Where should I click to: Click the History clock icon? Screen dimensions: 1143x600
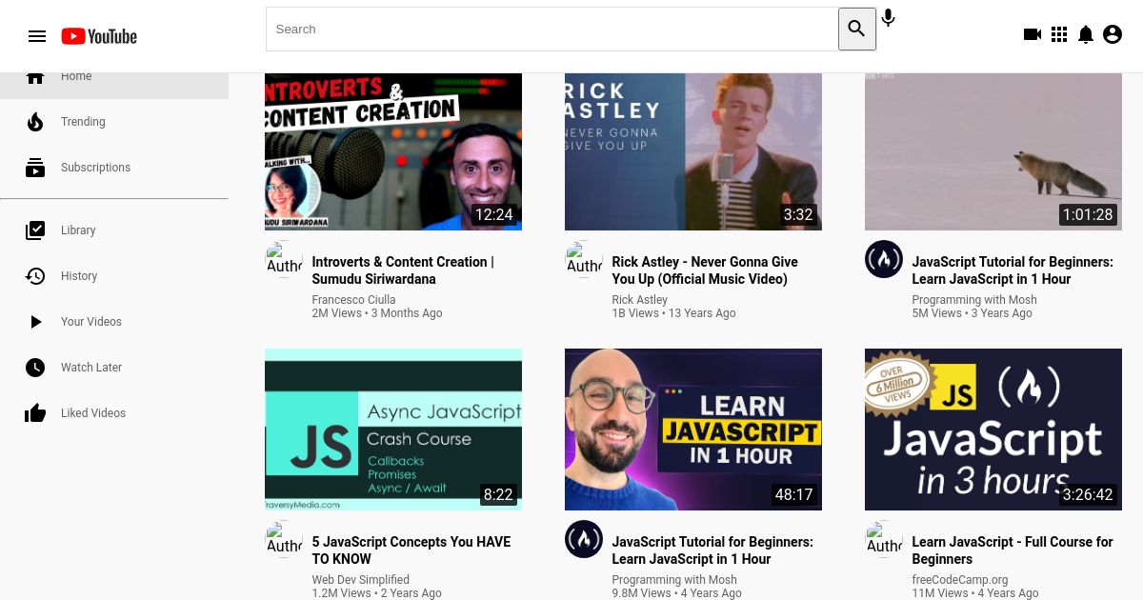click(35, 276)
